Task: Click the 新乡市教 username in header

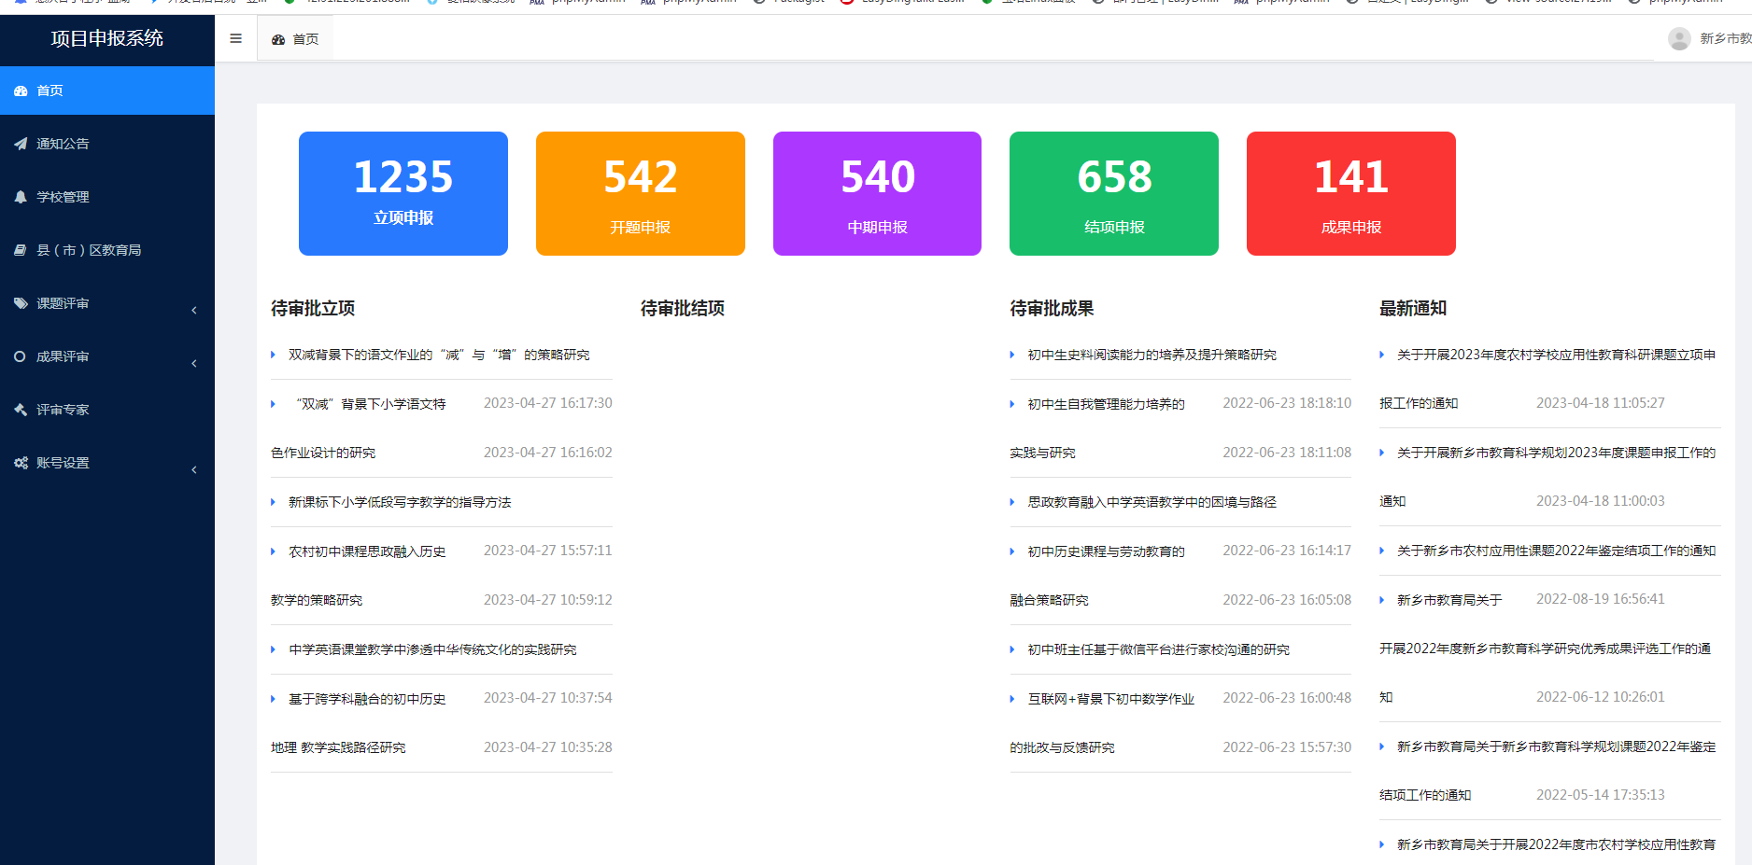Action: (x=1725, y=38)
